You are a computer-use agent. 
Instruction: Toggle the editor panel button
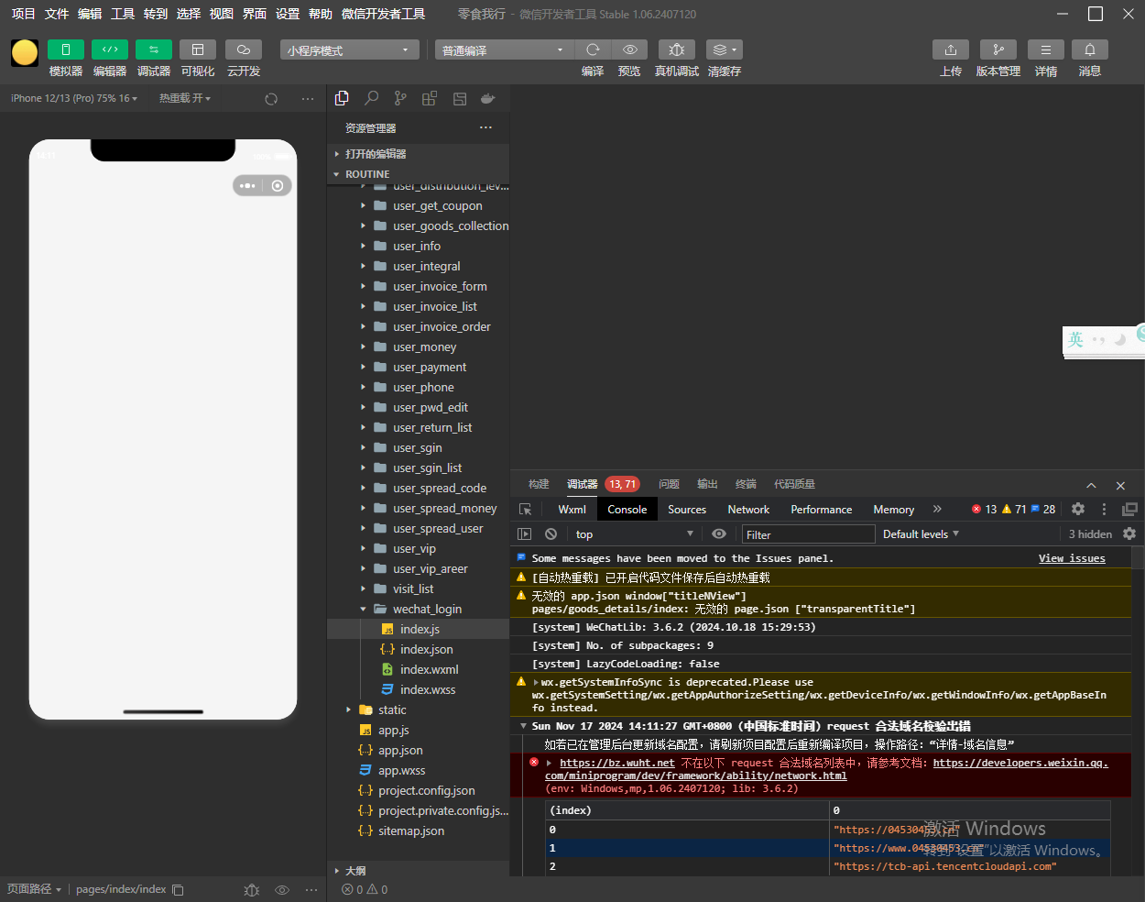point(109,49)
